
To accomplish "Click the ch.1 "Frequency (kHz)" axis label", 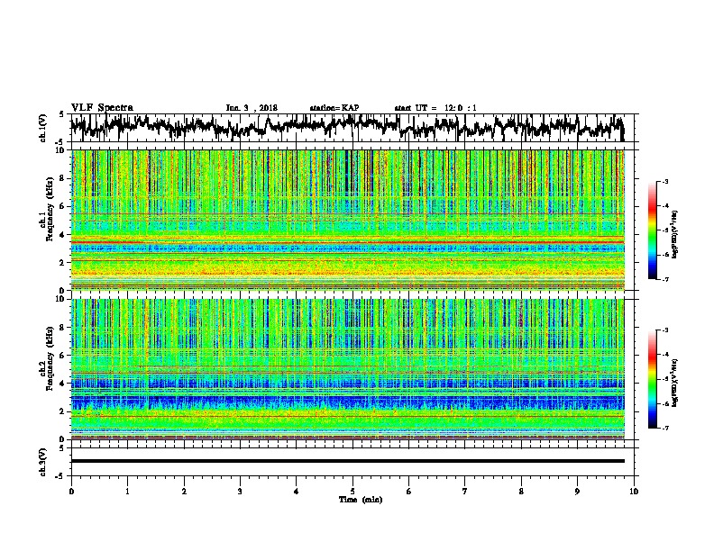I will tap(50, 210).
